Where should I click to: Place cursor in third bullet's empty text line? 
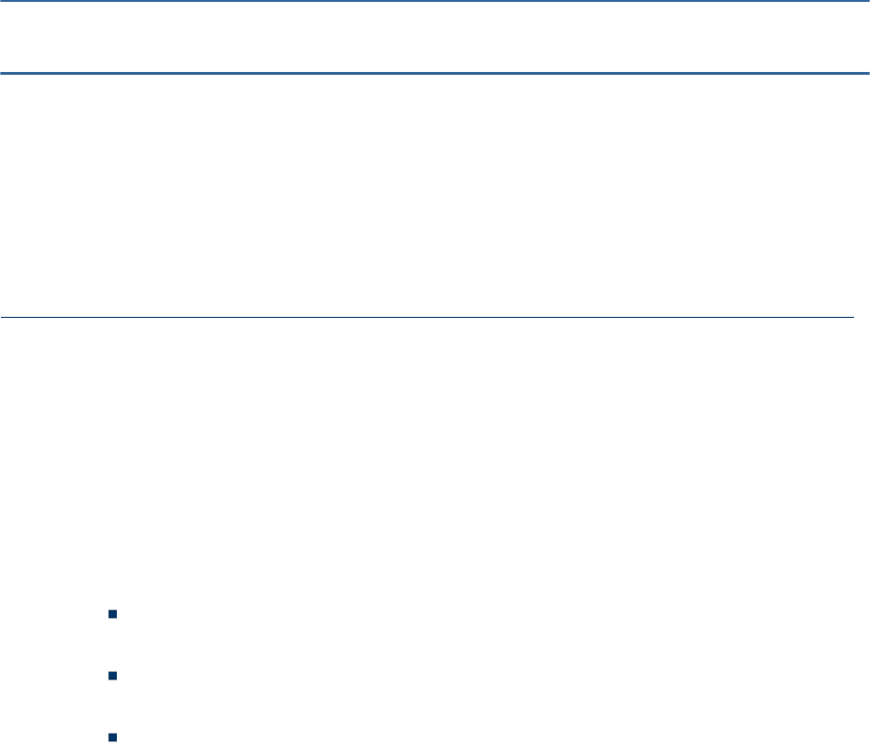click(488, 737)
